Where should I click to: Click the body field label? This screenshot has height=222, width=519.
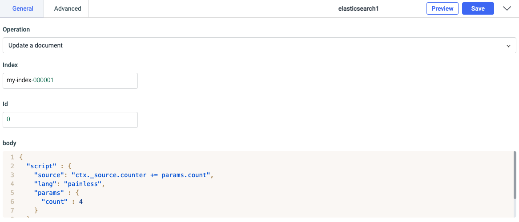coord(9,143)
